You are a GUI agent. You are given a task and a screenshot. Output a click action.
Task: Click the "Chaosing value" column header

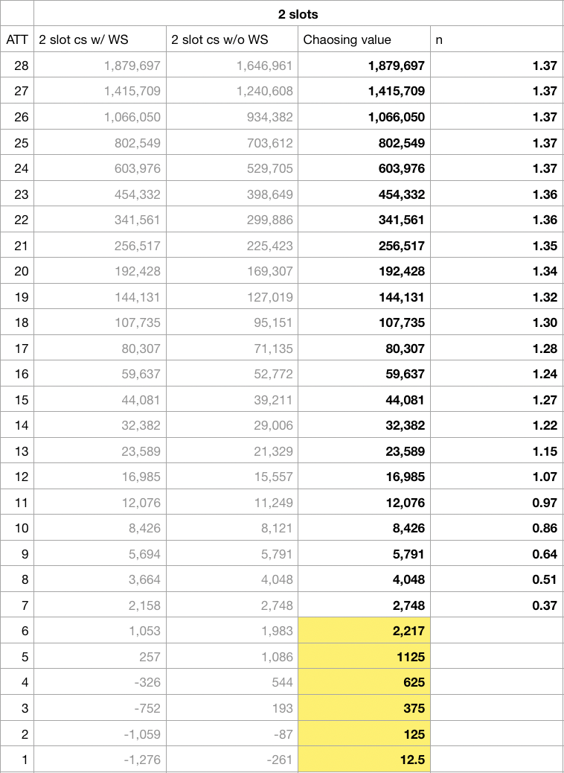point(365,40)
